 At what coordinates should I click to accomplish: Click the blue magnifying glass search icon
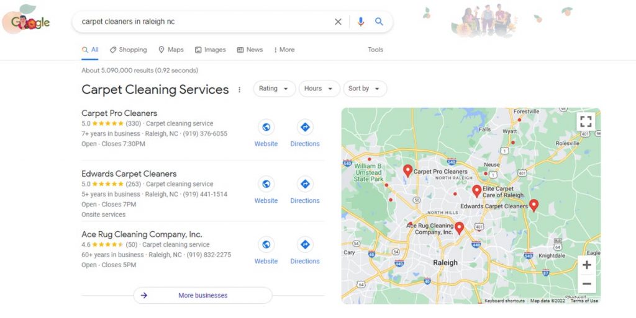pos(379,22)
